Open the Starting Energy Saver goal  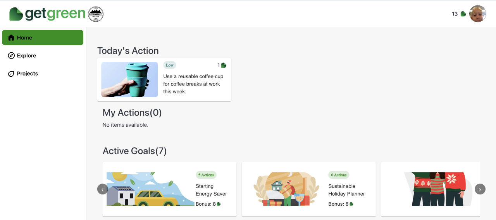(x=211, y=190)
